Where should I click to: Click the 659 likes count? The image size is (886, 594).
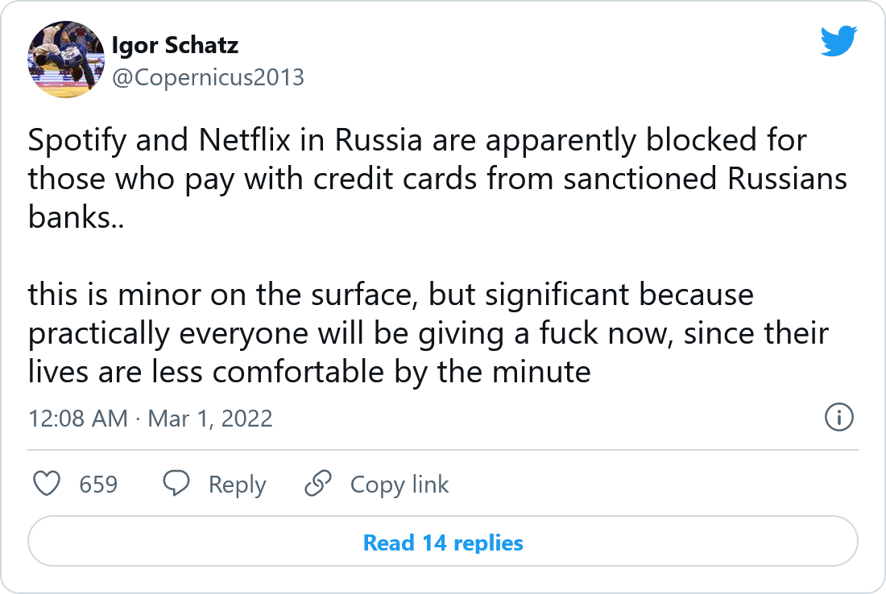pos(98,485)
